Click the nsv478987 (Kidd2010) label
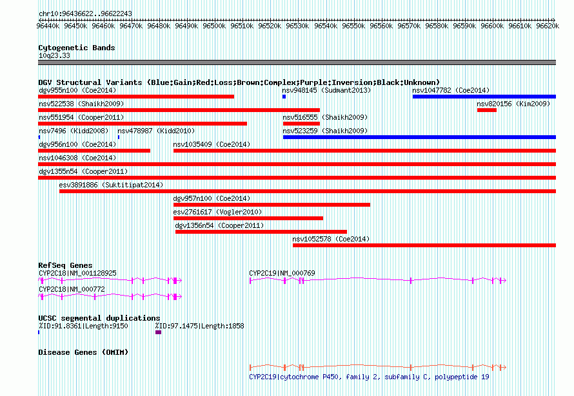Image resolution: width=574 pixels, height=396 pixels. pyautogui.click(x=156, y=131)
